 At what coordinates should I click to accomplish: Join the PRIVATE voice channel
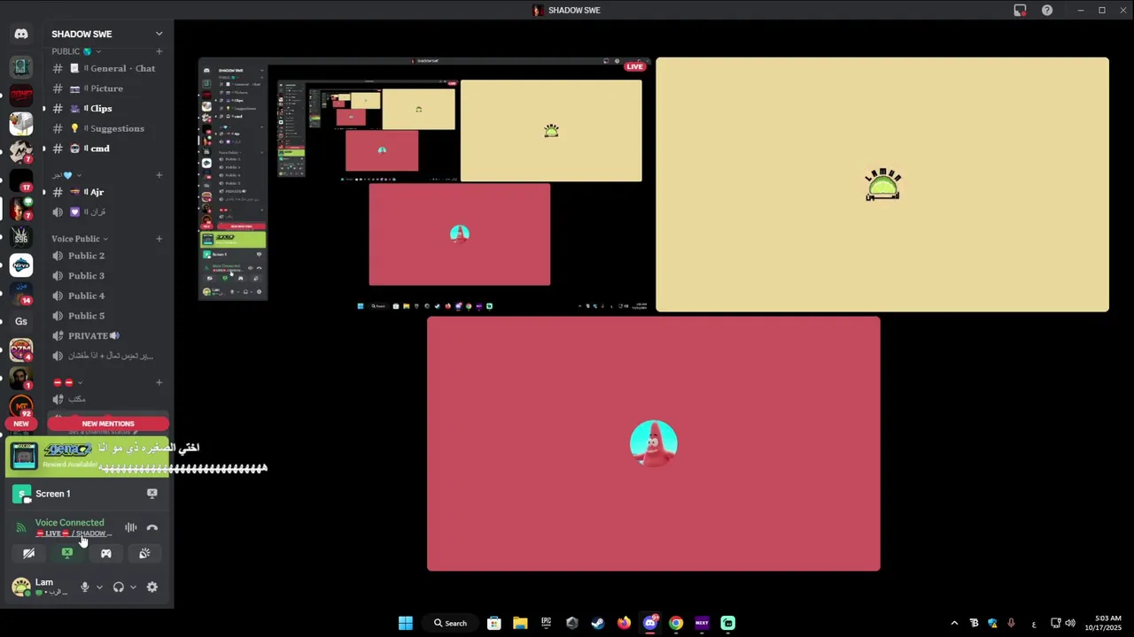click(107, 336)
